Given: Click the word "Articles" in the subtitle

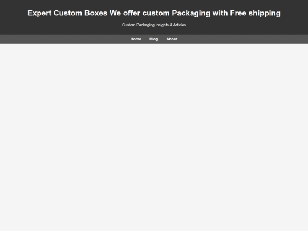Looking at the screenshot, I should (180, 25).
